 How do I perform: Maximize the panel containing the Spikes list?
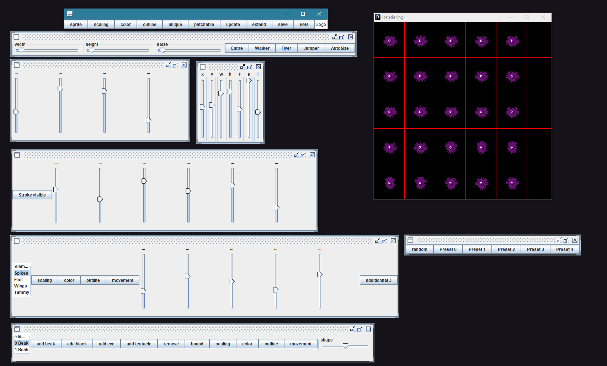coord(384,241)
